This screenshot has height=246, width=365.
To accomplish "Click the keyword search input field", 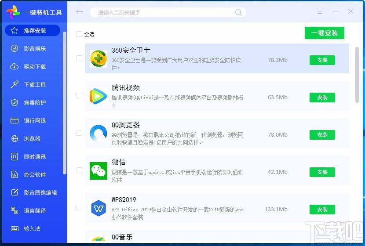I will [x=168, y=12].
